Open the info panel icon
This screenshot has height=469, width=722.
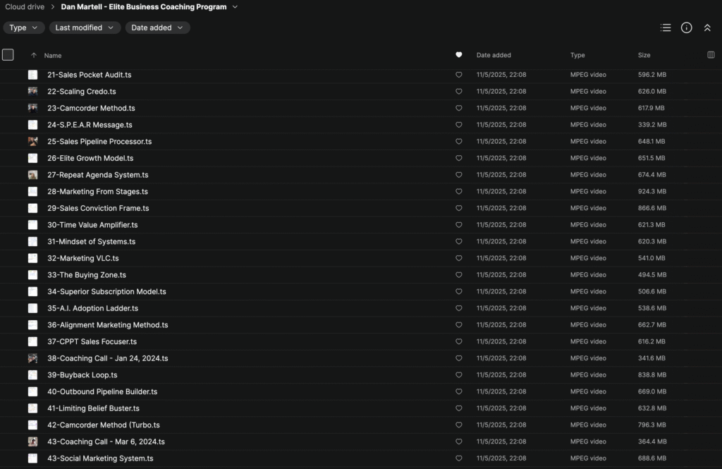tap(686, 28)
